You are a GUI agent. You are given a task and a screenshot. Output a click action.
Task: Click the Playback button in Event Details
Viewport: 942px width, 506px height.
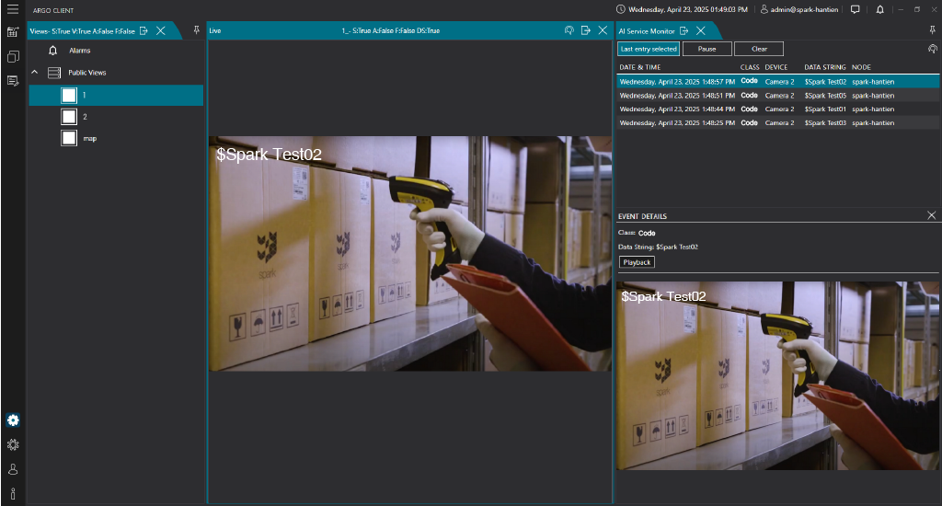[637, 262]
